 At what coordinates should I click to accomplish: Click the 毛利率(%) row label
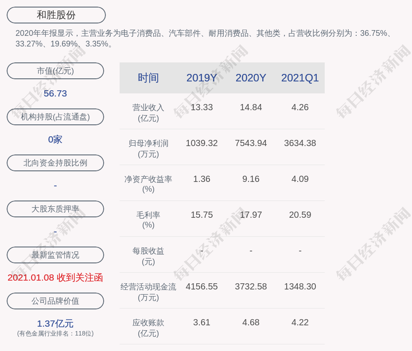click(x=148, y=220)
